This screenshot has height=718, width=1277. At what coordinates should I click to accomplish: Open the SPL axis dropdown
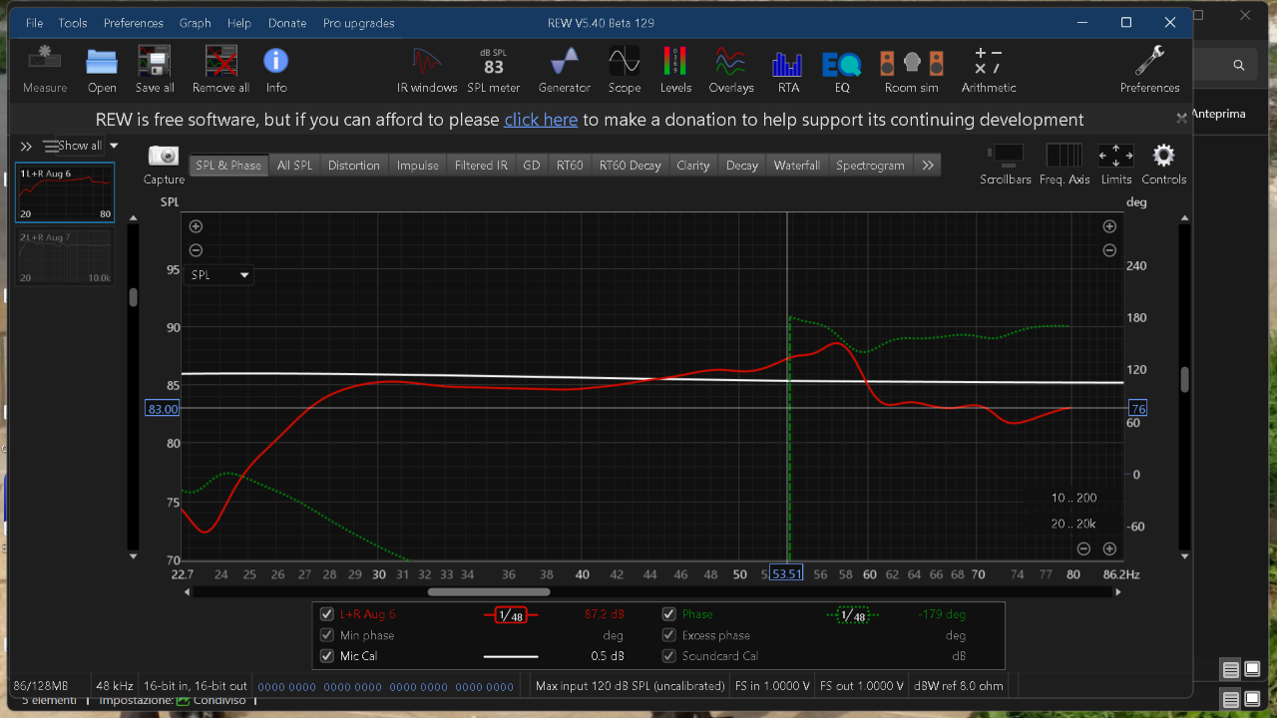218,274
